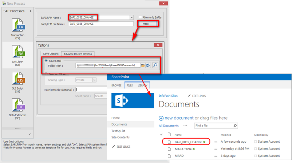Open the LIBRARY ribbon tab

(x=143, y=85)
